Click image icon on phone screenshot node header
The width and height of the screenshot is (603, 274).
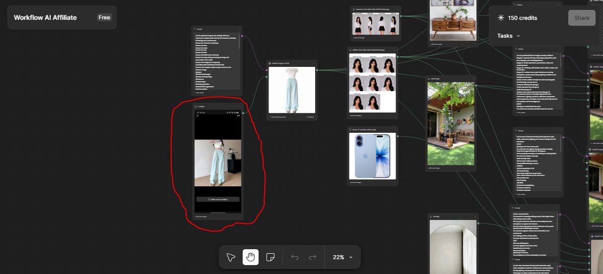(x=196, y=106)
